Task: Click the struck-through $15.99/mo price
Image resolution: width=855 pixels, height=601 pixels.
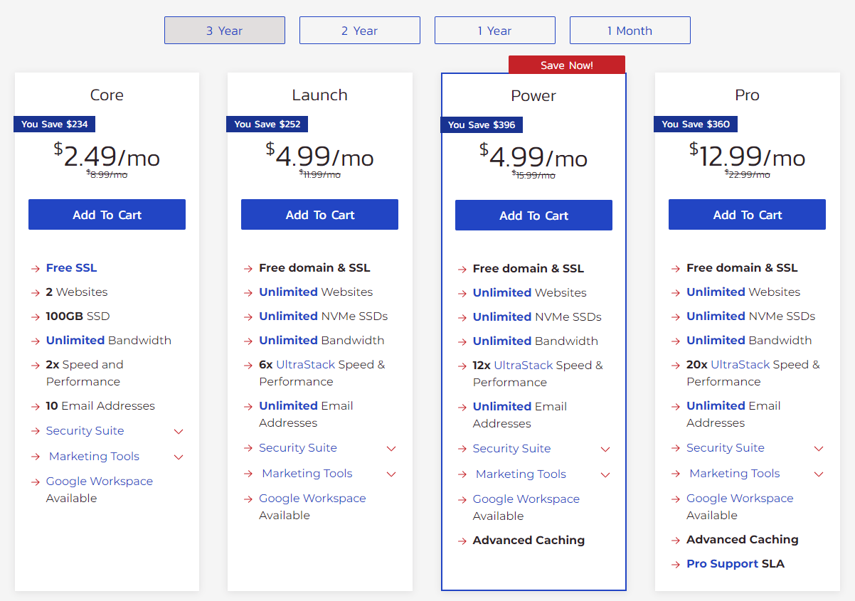Action: [x=533, y=175]
